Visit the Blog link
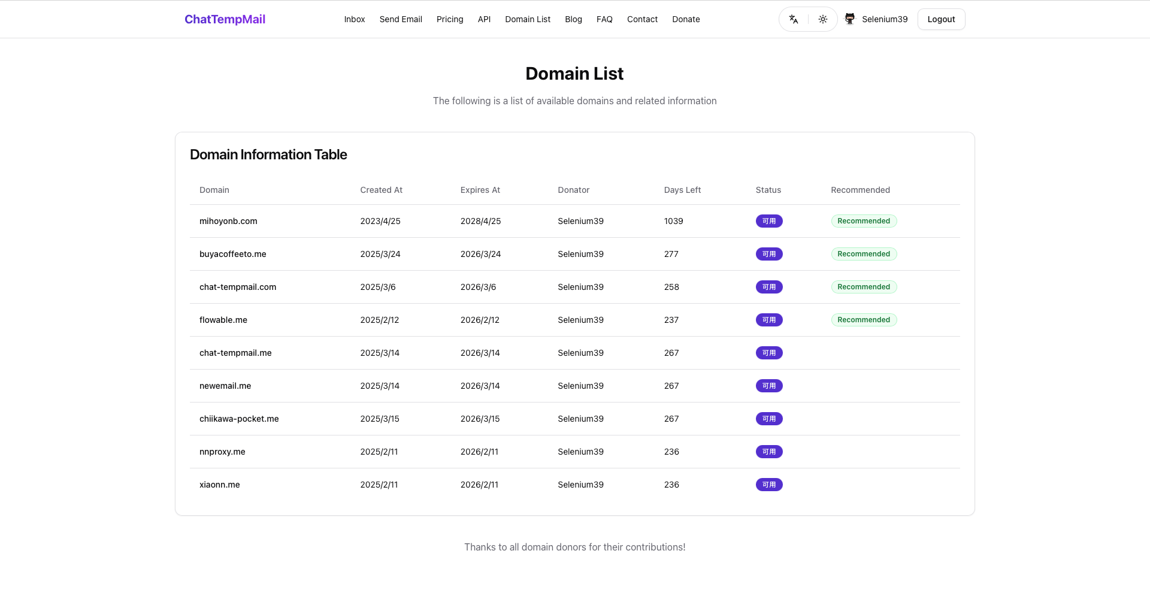Screen dimensions: 1150x599 573,19
